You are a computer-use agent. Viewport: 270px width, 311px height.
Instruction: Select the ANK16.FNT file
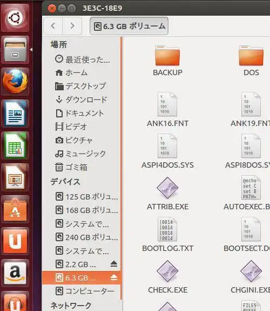coord(167,109)
